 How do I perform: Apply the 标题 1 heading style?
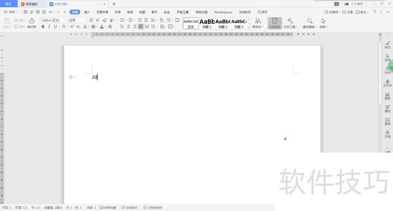click(207, 23)
